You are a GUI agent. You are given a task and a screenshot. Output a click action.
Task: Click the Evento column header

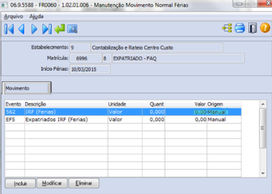click(15, 104)
